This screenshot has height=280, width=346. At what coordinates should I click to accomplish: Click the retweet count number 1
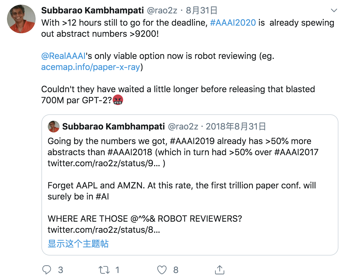[x=117, y=270]
